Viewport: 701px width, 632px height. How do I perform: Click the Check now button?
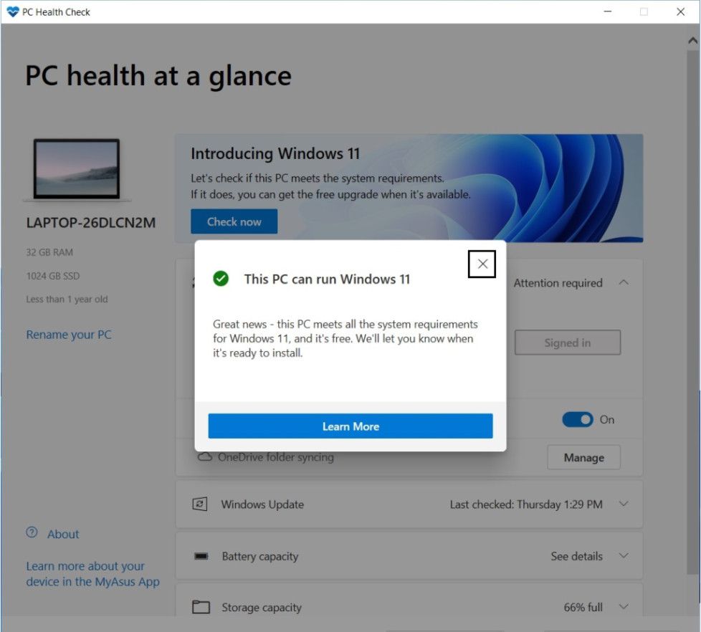(234, 221)
